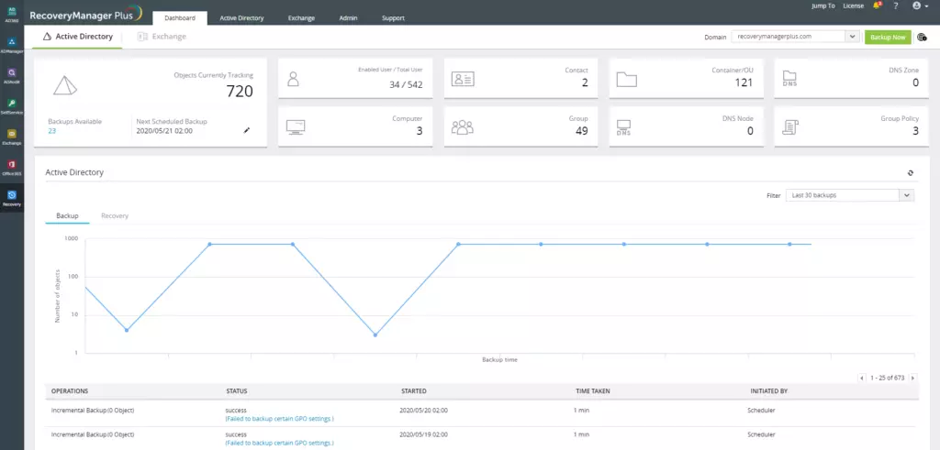Image resolution: width=940 pixels, height=450 pixels.
Task: Click the Jump To link
Action: click(x=822, y=5)
